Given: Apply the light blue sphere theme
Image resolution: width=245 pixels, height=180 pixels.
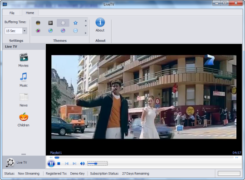Looking at the screenshot, I should 75,30.
